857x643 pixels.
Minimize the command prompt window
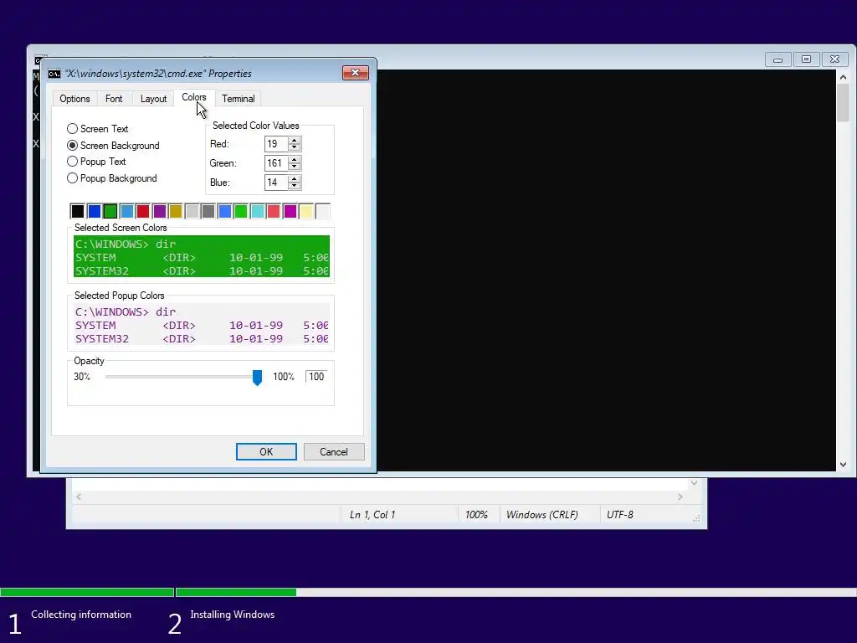point(777,59)
